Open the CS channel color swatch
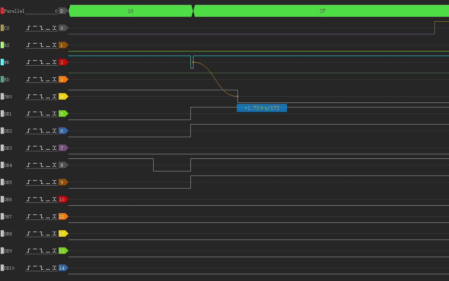Viewport: 449px width, 281px height. (2, 28)
